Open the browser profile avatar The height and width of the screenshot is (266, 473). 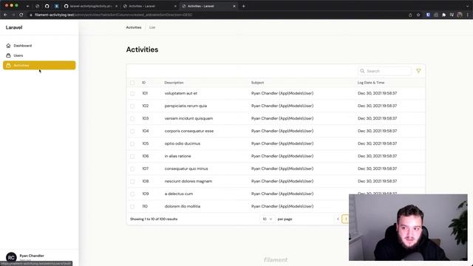pyautogui.click(x=460, y=15)
